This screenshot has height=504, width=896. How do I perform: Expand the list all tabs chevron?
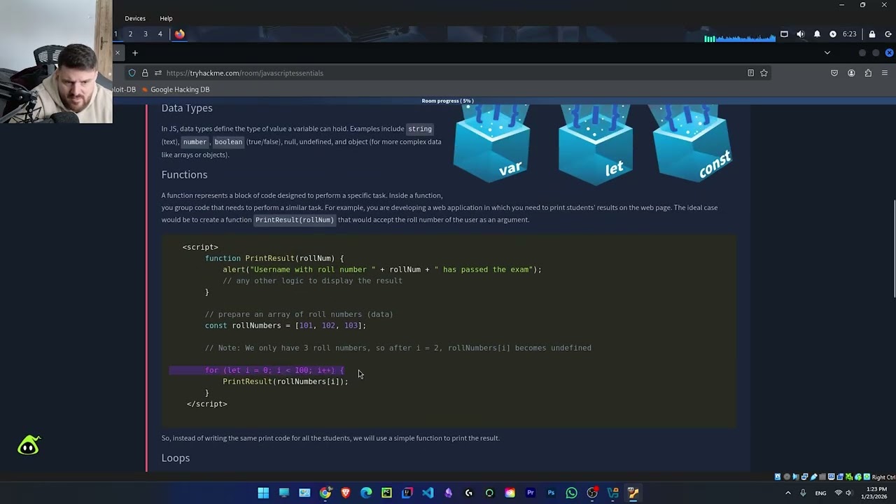click(x=827, y=52)
